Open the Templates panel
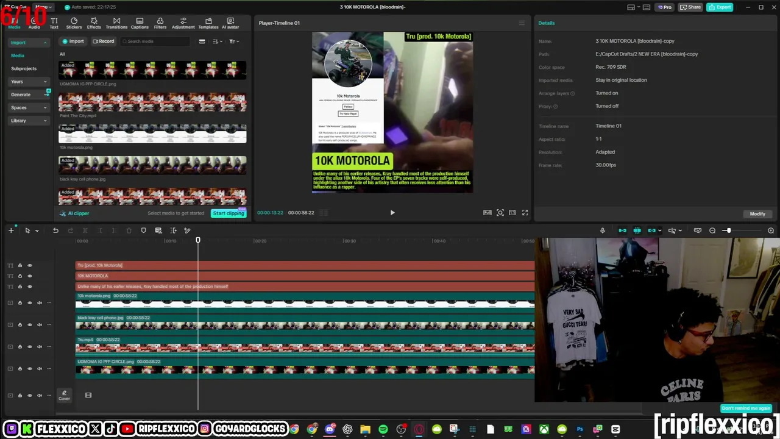 tap(208, 23)
